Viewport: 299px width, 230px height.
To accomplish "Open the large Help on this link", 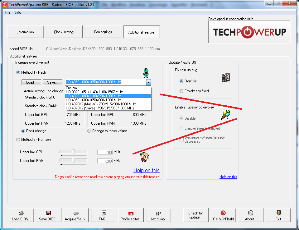I will 146,170.
